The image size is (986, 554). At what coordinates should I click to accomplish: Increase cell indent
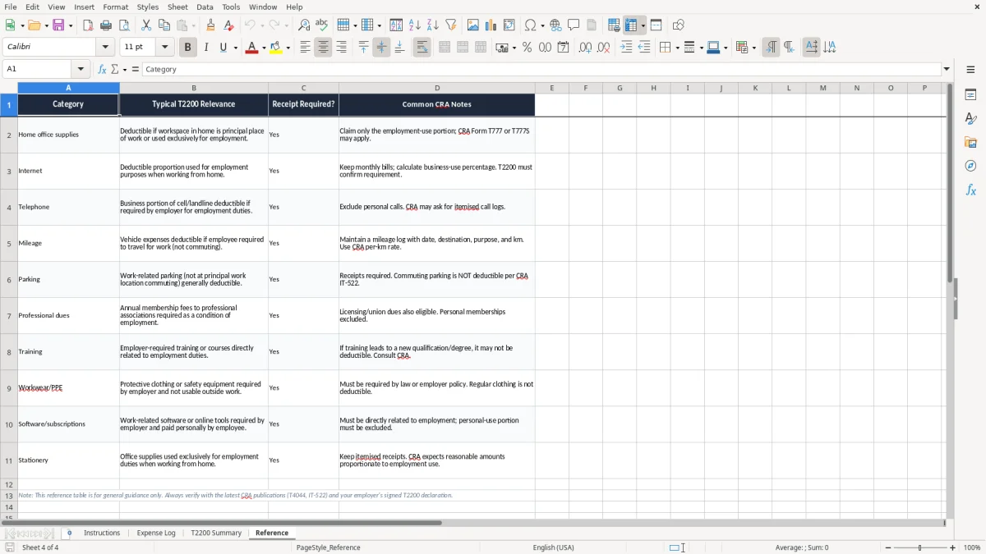coord(626,48)
